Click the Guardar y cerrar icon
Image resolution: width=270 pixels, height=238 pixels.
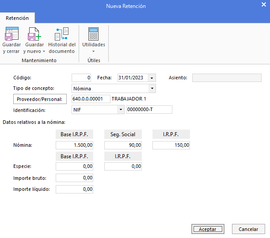11,33
